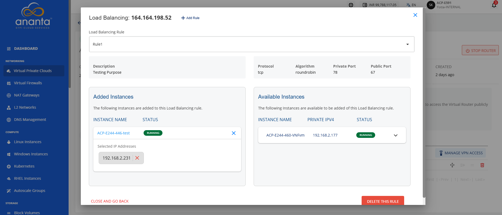Click the Kubernetes icon in sidebar
This screenshot has width=502, height=215.
coord(9,166)
